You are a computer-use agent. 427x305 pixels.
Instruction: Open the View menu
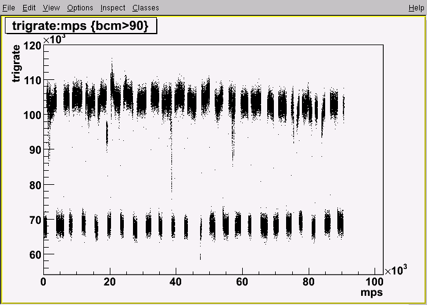(x=51, y=8)
